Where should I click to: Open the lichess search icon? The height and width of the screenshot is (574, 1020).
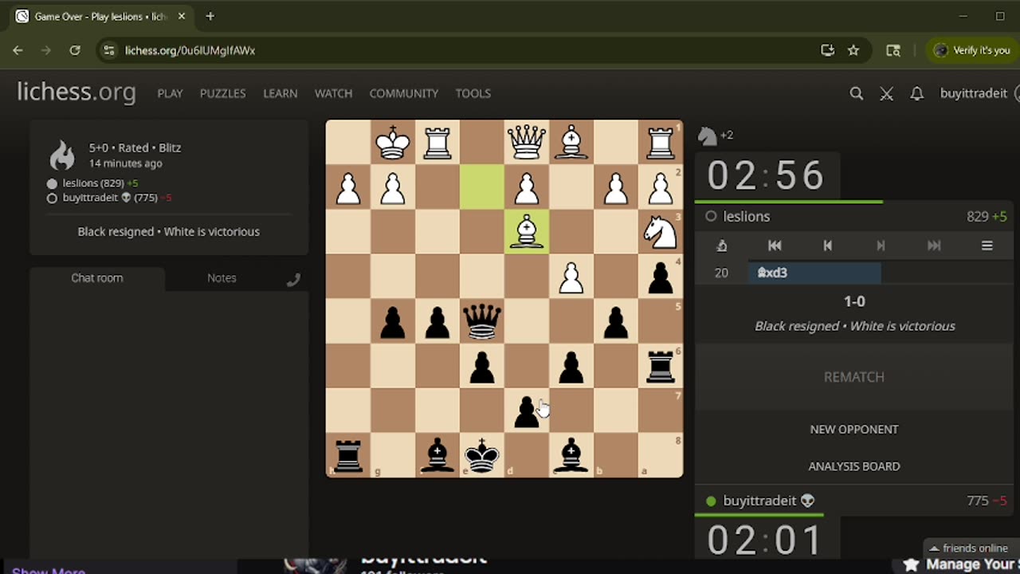point(857,93)
